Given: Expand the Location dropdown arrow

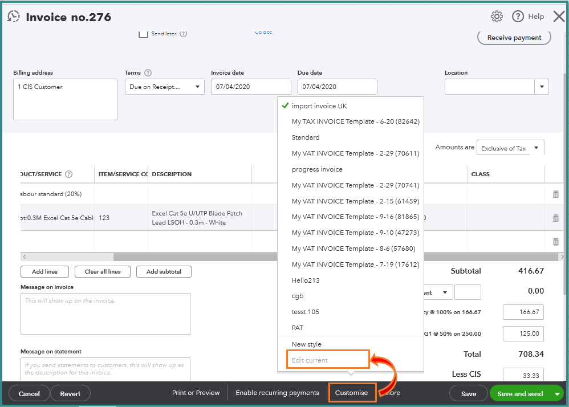Looking at the screenshot, I should (x=542, y=87).
